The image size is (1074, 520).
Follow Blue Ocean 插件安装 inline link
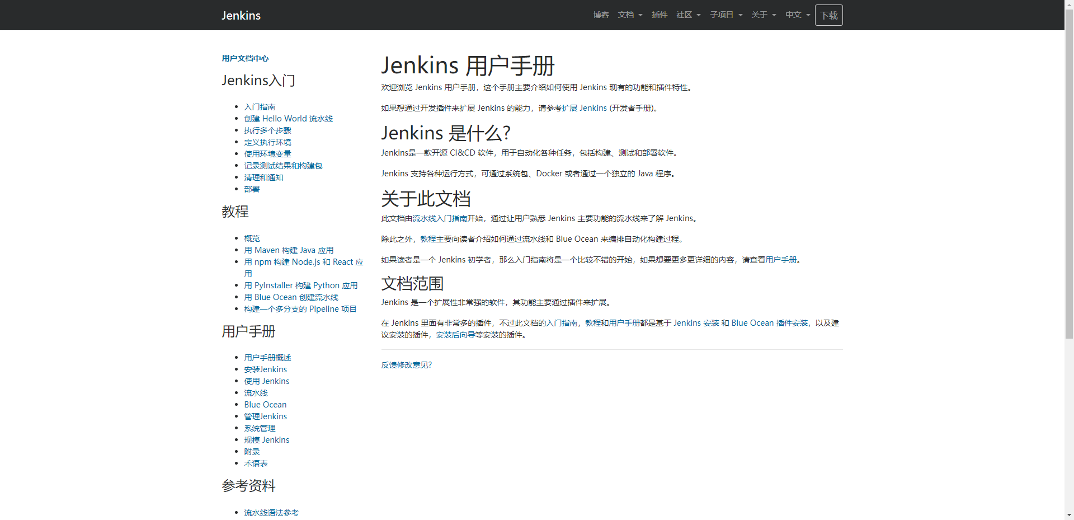point(770,323)
